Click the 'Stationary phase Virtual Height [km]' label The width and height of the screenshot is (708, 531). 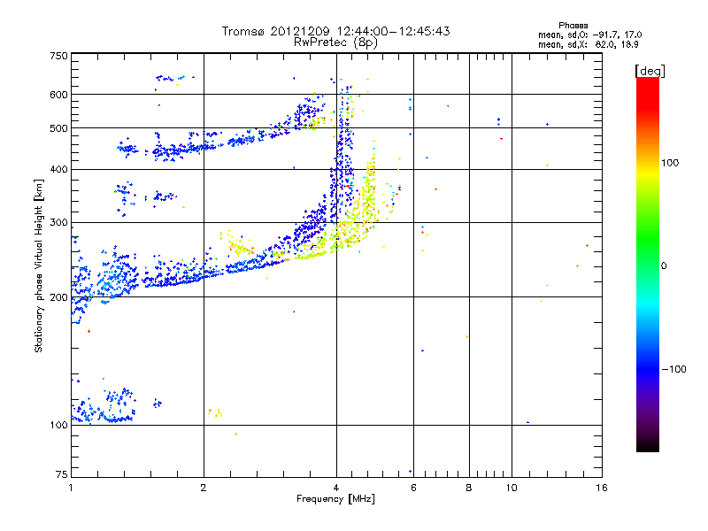tap(38, 265)
